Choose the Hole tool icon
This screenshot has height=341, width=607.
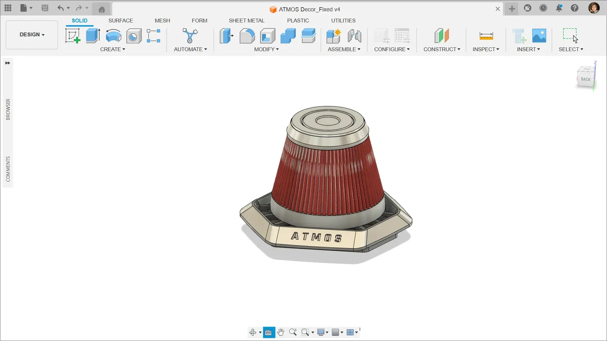(134, 36)
